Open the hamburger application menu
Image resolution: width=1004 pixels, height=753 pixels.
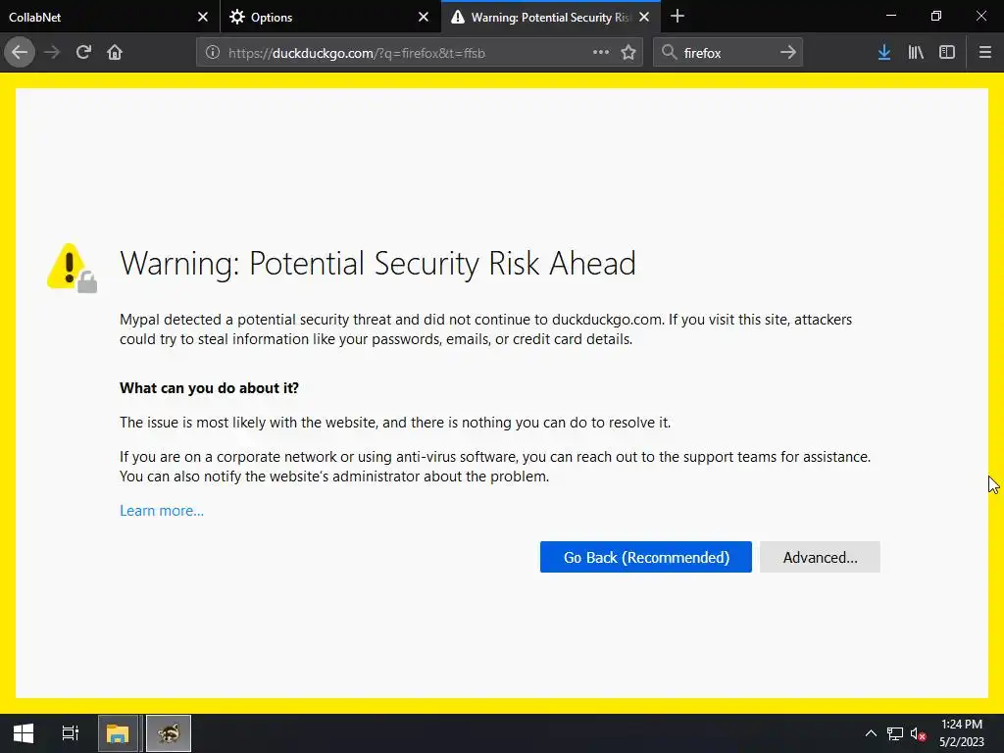point(985,53)
